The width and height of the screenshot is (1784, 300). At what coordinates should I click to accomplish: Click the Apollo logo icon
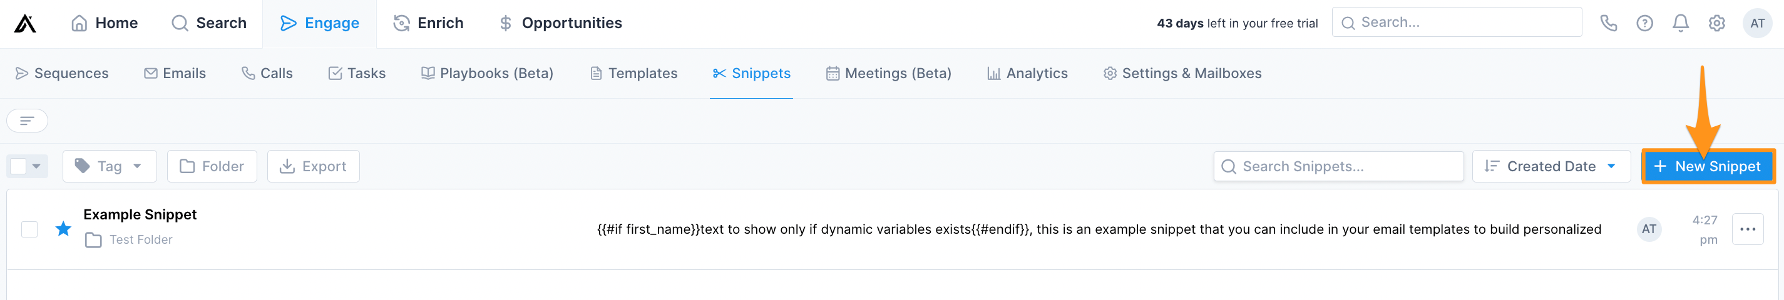(x=25, y=24)
